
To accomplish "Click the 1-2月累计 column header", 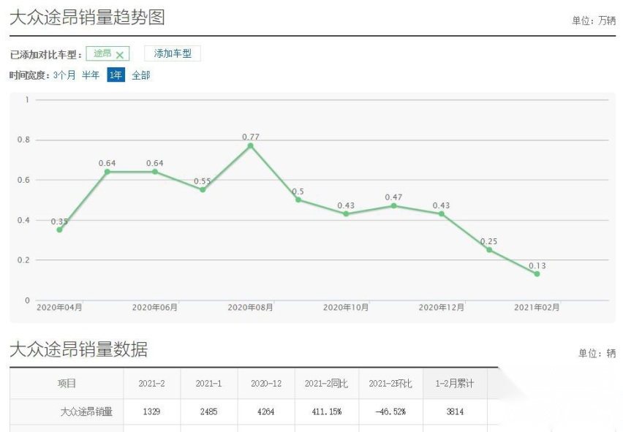I will (x=455, y=384).
